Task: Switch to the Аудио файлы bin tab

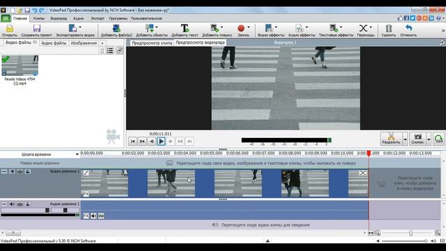Action: tap(54, 43)
